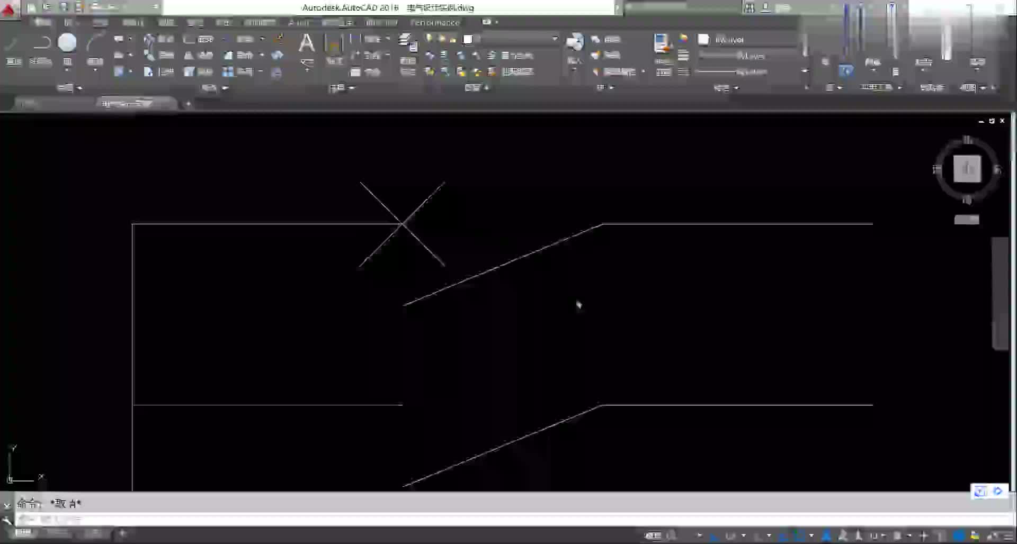Select the Copy tool in Modify panel

(159, 55)
